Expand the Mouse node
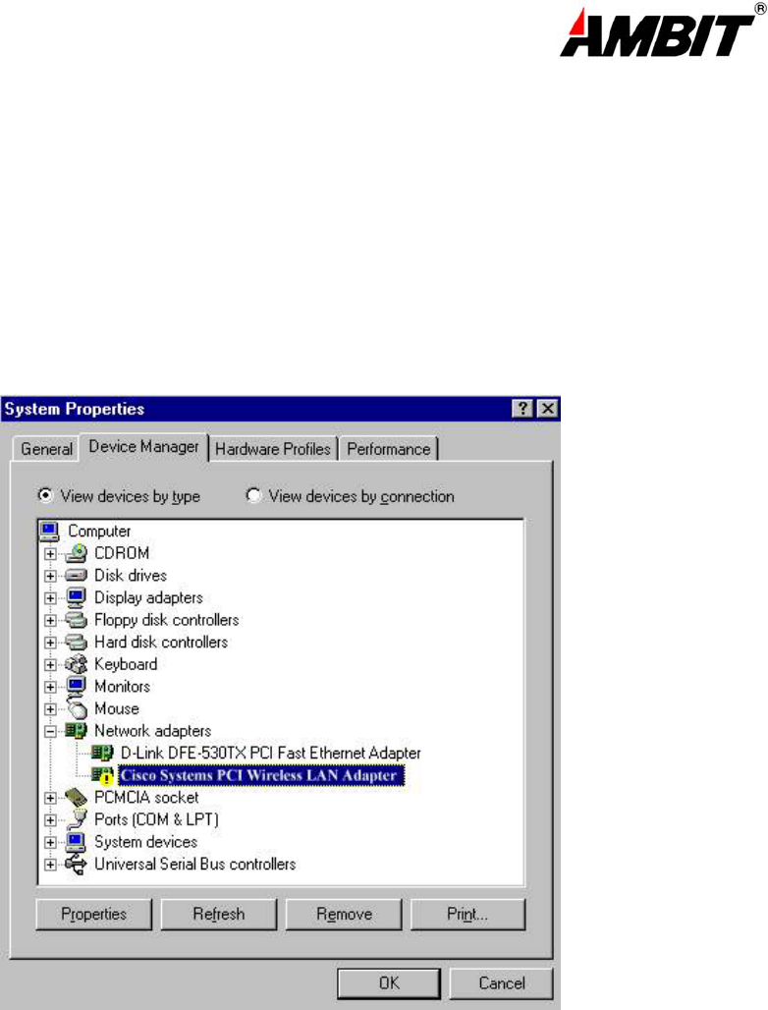Screen dimensions: 768x1010 pyautogui.click(x=50, y=709)
